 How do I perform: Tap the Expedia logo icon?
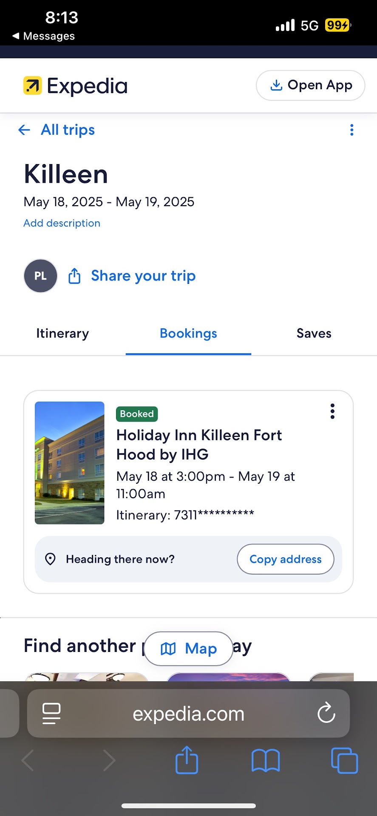pyautogui.click(x=33, y=85)
